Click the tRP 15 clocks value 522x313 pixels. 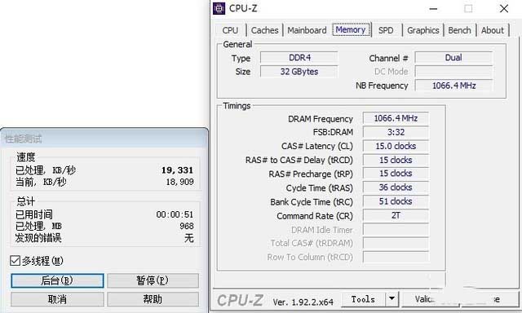point(396,174)
